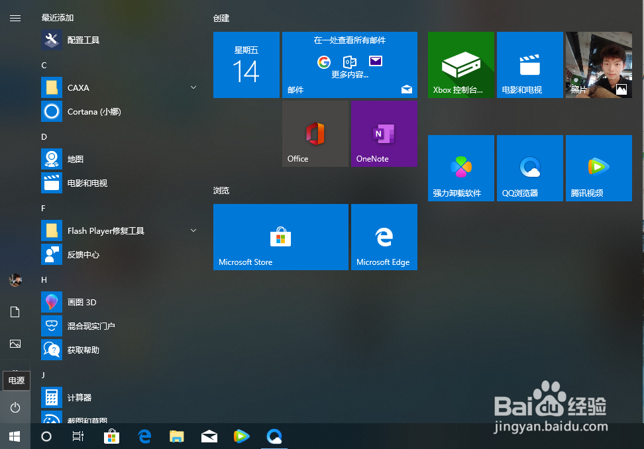Open the 电影和电视 tile
Image resolution: width=644 pixels, height=449 pixels.
click(530, 65)
